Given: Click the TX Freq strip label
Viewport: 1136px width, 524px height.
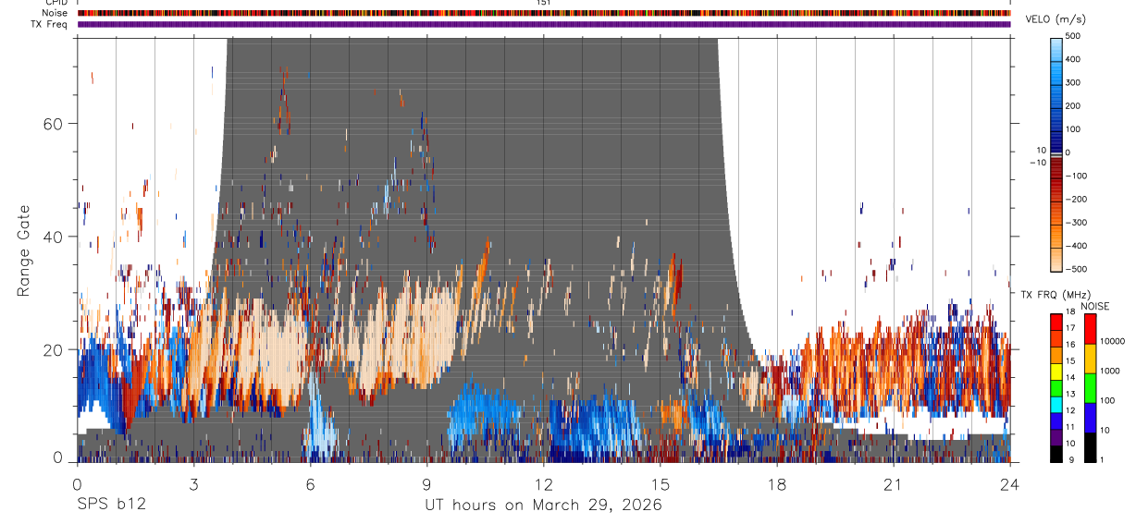Looking at the screenshot, I should (50, 24).
